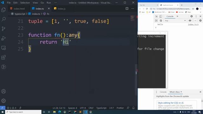This screenshot has height=114, width=203.
Task: Open the View menu
Action: (x=35, y=3)
